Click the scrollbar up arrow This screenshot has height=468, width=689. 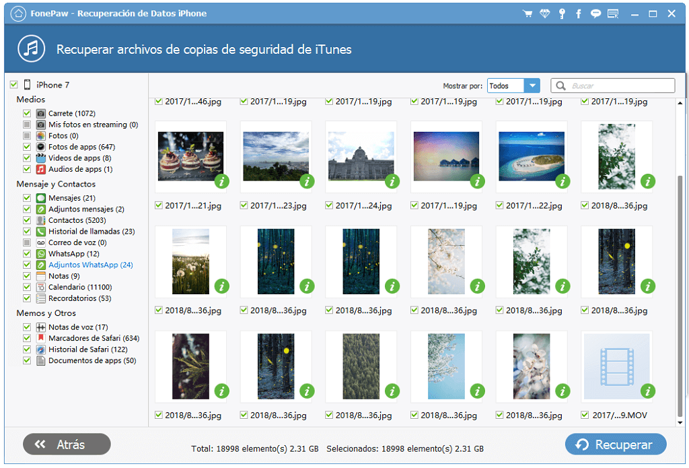(x=680, y=103)
